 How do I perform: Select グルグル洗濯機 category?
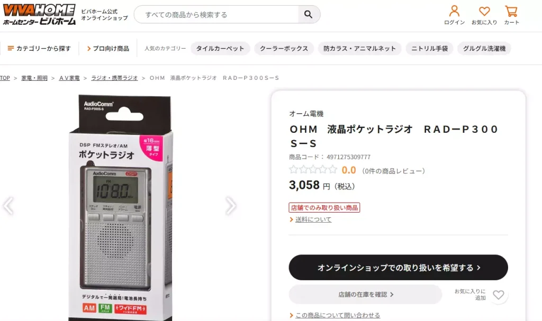(484, 48)
